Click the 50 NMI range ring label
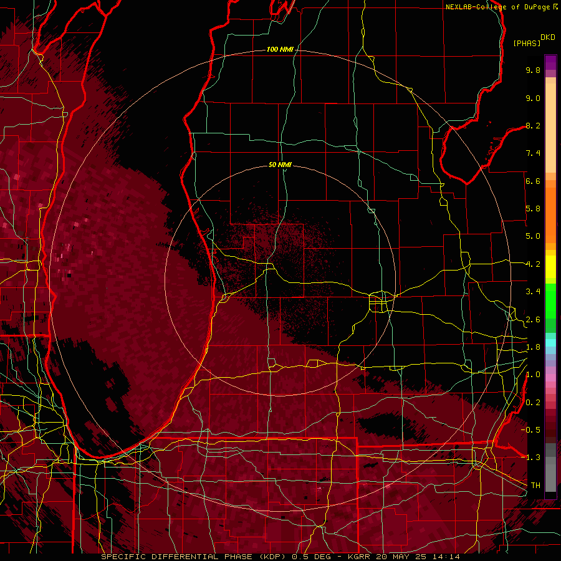Image resolution: width=561 pixels, height=561 pixels. pos(280,165)
